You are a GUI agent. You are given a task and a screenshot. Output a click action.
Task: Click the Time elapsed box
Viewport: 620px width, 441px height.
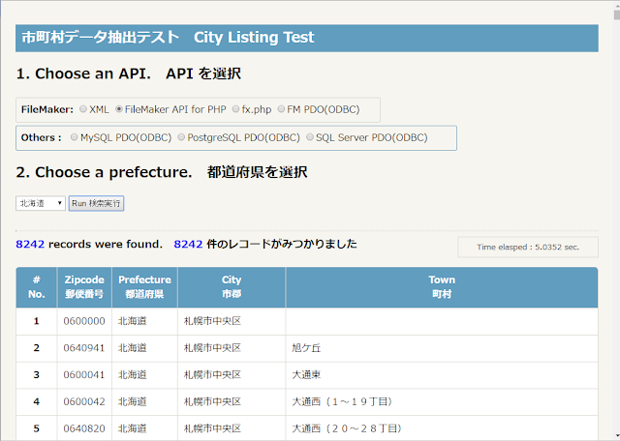521,247
